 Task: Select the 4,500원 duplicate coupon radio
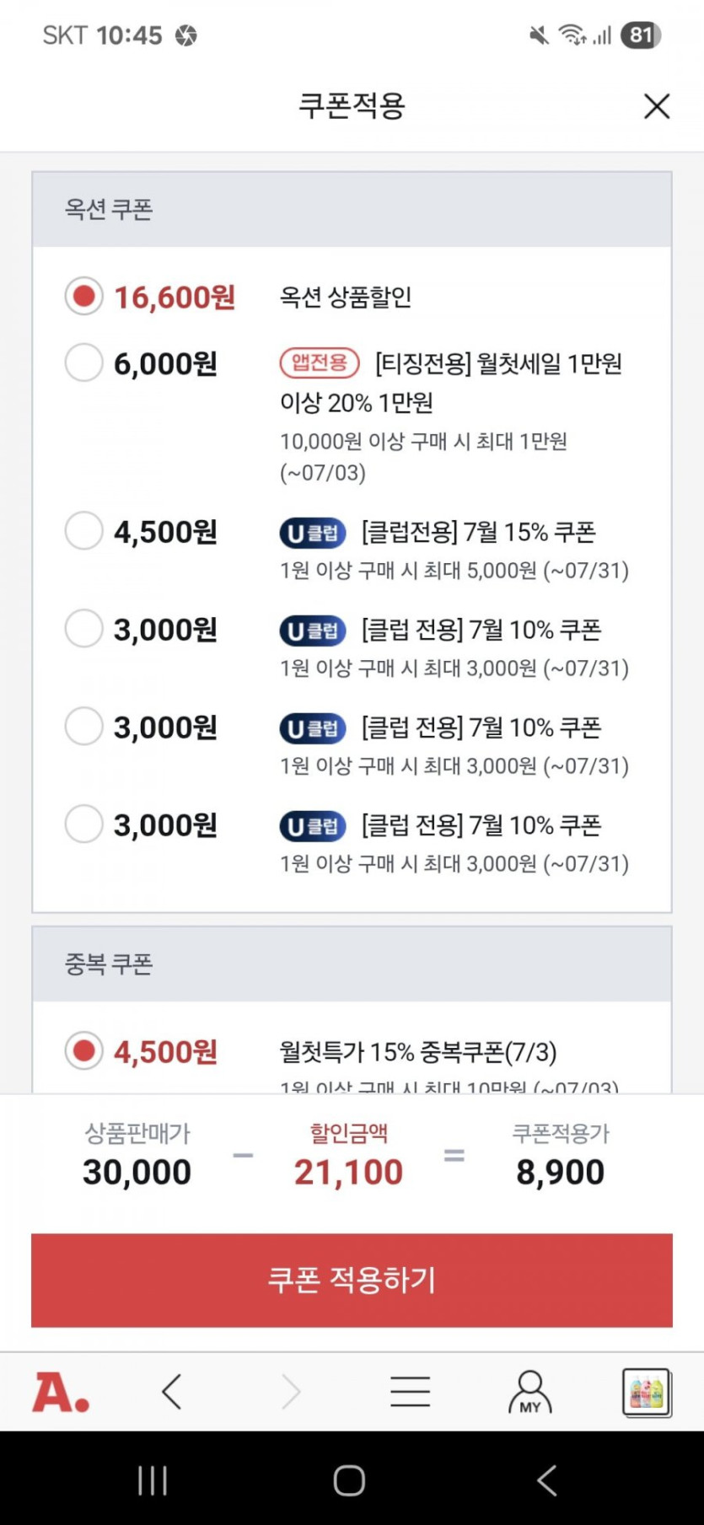point(83,1051)
